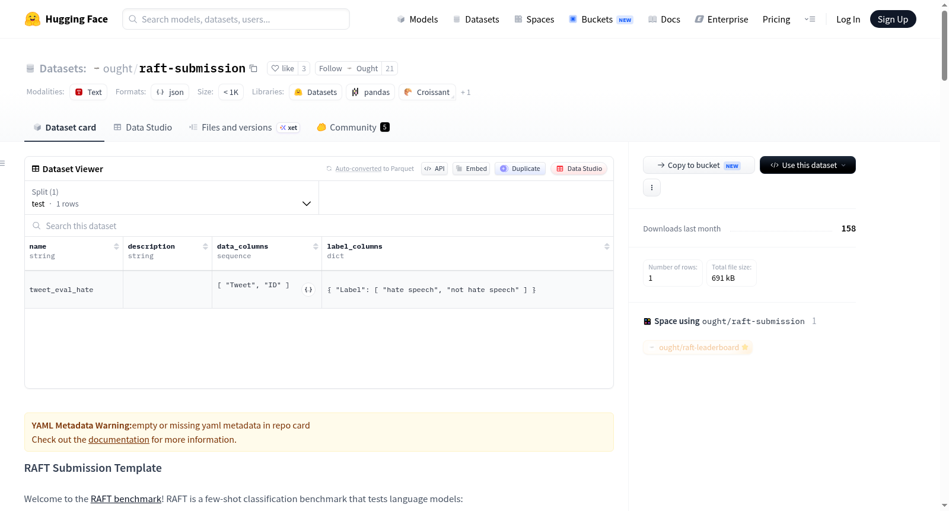Switch to the Data Studio tab
Image resolution: width=949 pixels, height=511 pixels.
pyautogui.click(x=143, y=127)
